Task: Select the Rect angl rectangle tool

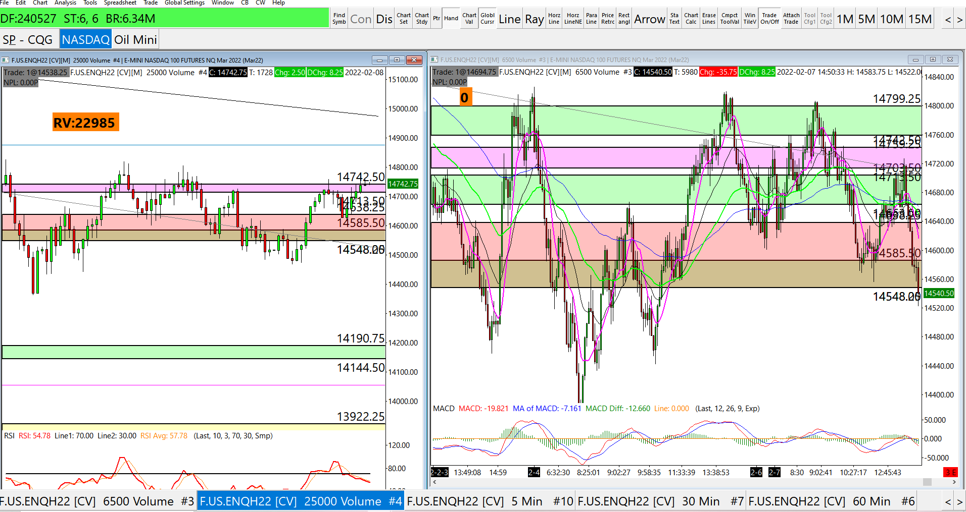Action: [624, 19]
